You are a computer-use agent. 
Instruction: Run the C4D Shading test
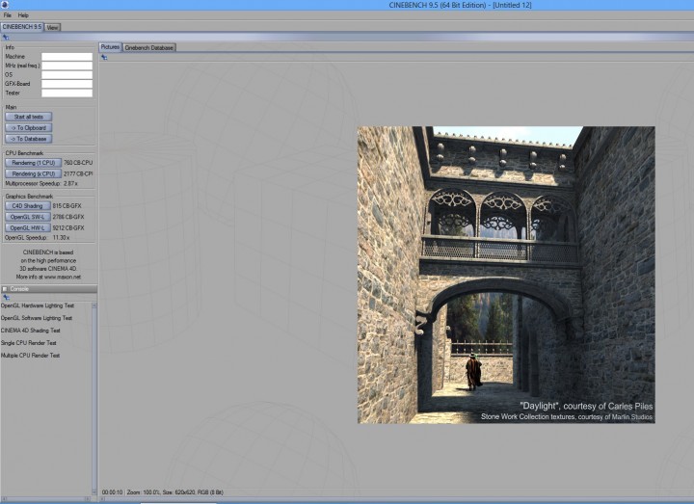[27, 206]
